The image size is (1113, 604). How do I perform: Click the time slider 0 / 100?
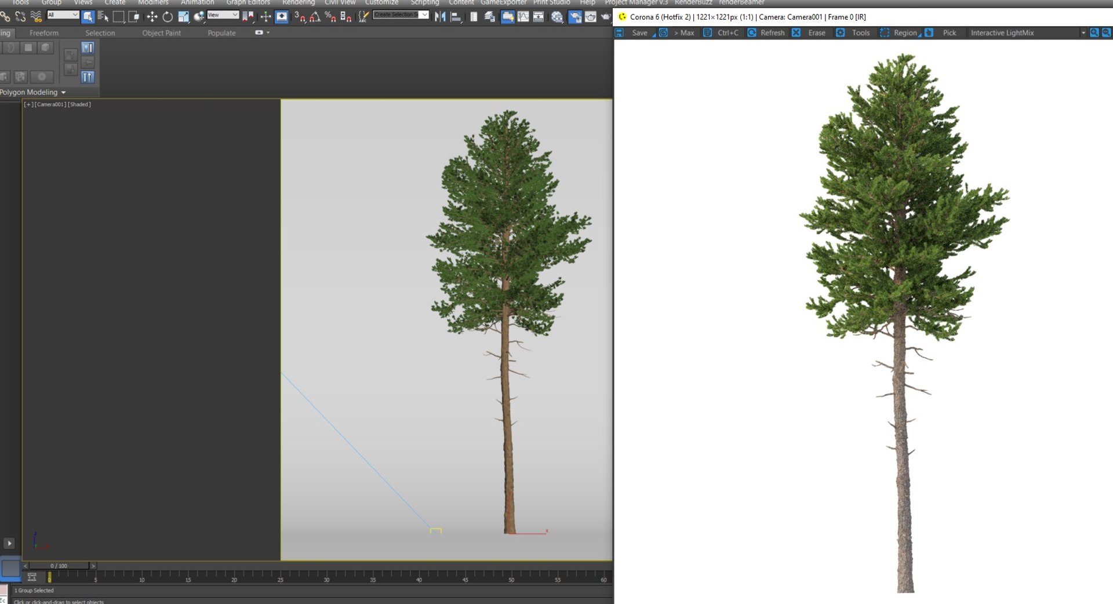tap(59, 566)
